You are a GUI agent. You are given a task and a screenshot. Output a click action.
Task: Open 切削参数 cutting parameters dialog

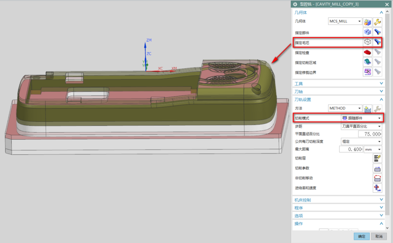(x=377, y=168)
